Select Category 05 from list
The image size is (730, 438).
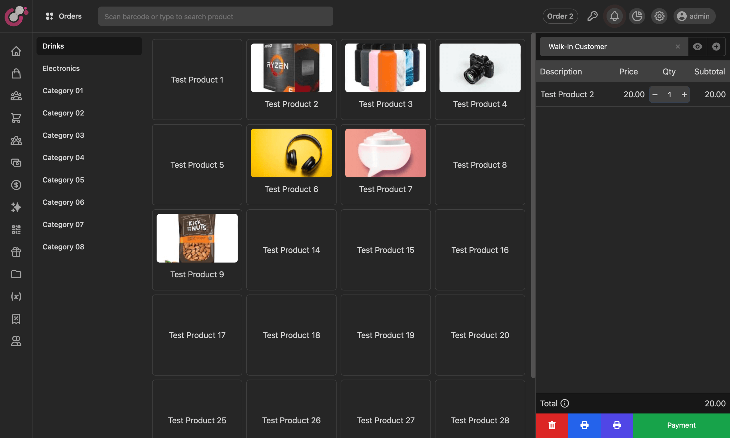coord(63,180)
